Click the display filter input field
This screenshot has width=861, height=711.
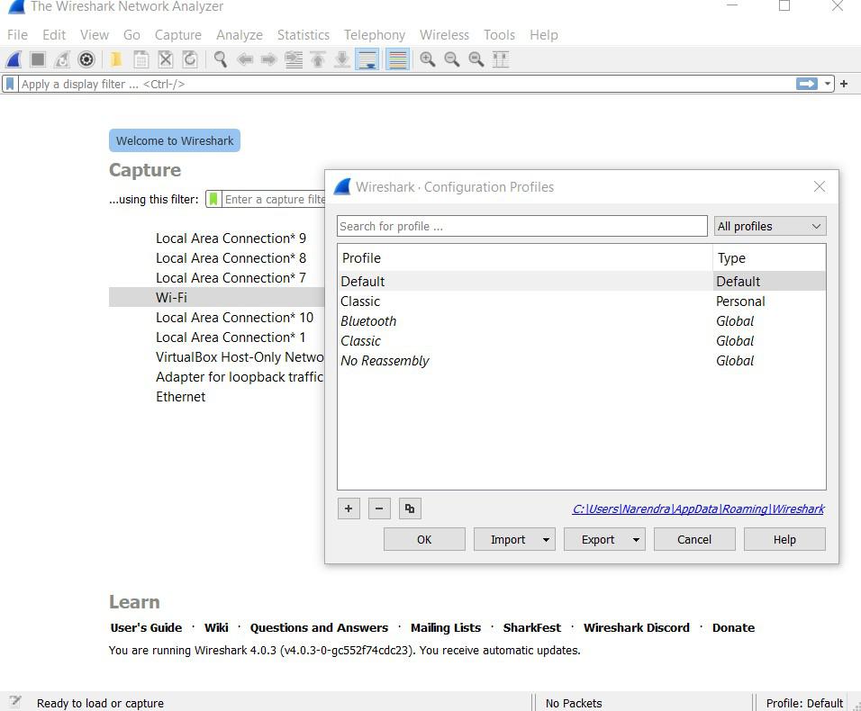[406, 84]
